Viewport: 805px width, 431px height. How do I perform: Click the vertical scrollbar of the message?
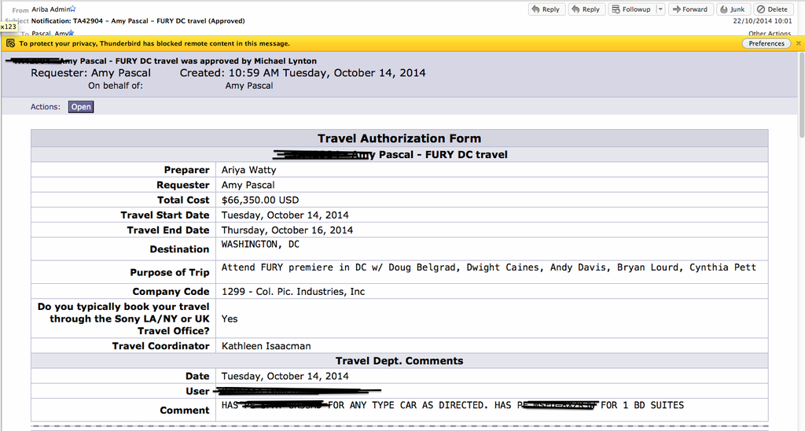[x=800, y=236]
